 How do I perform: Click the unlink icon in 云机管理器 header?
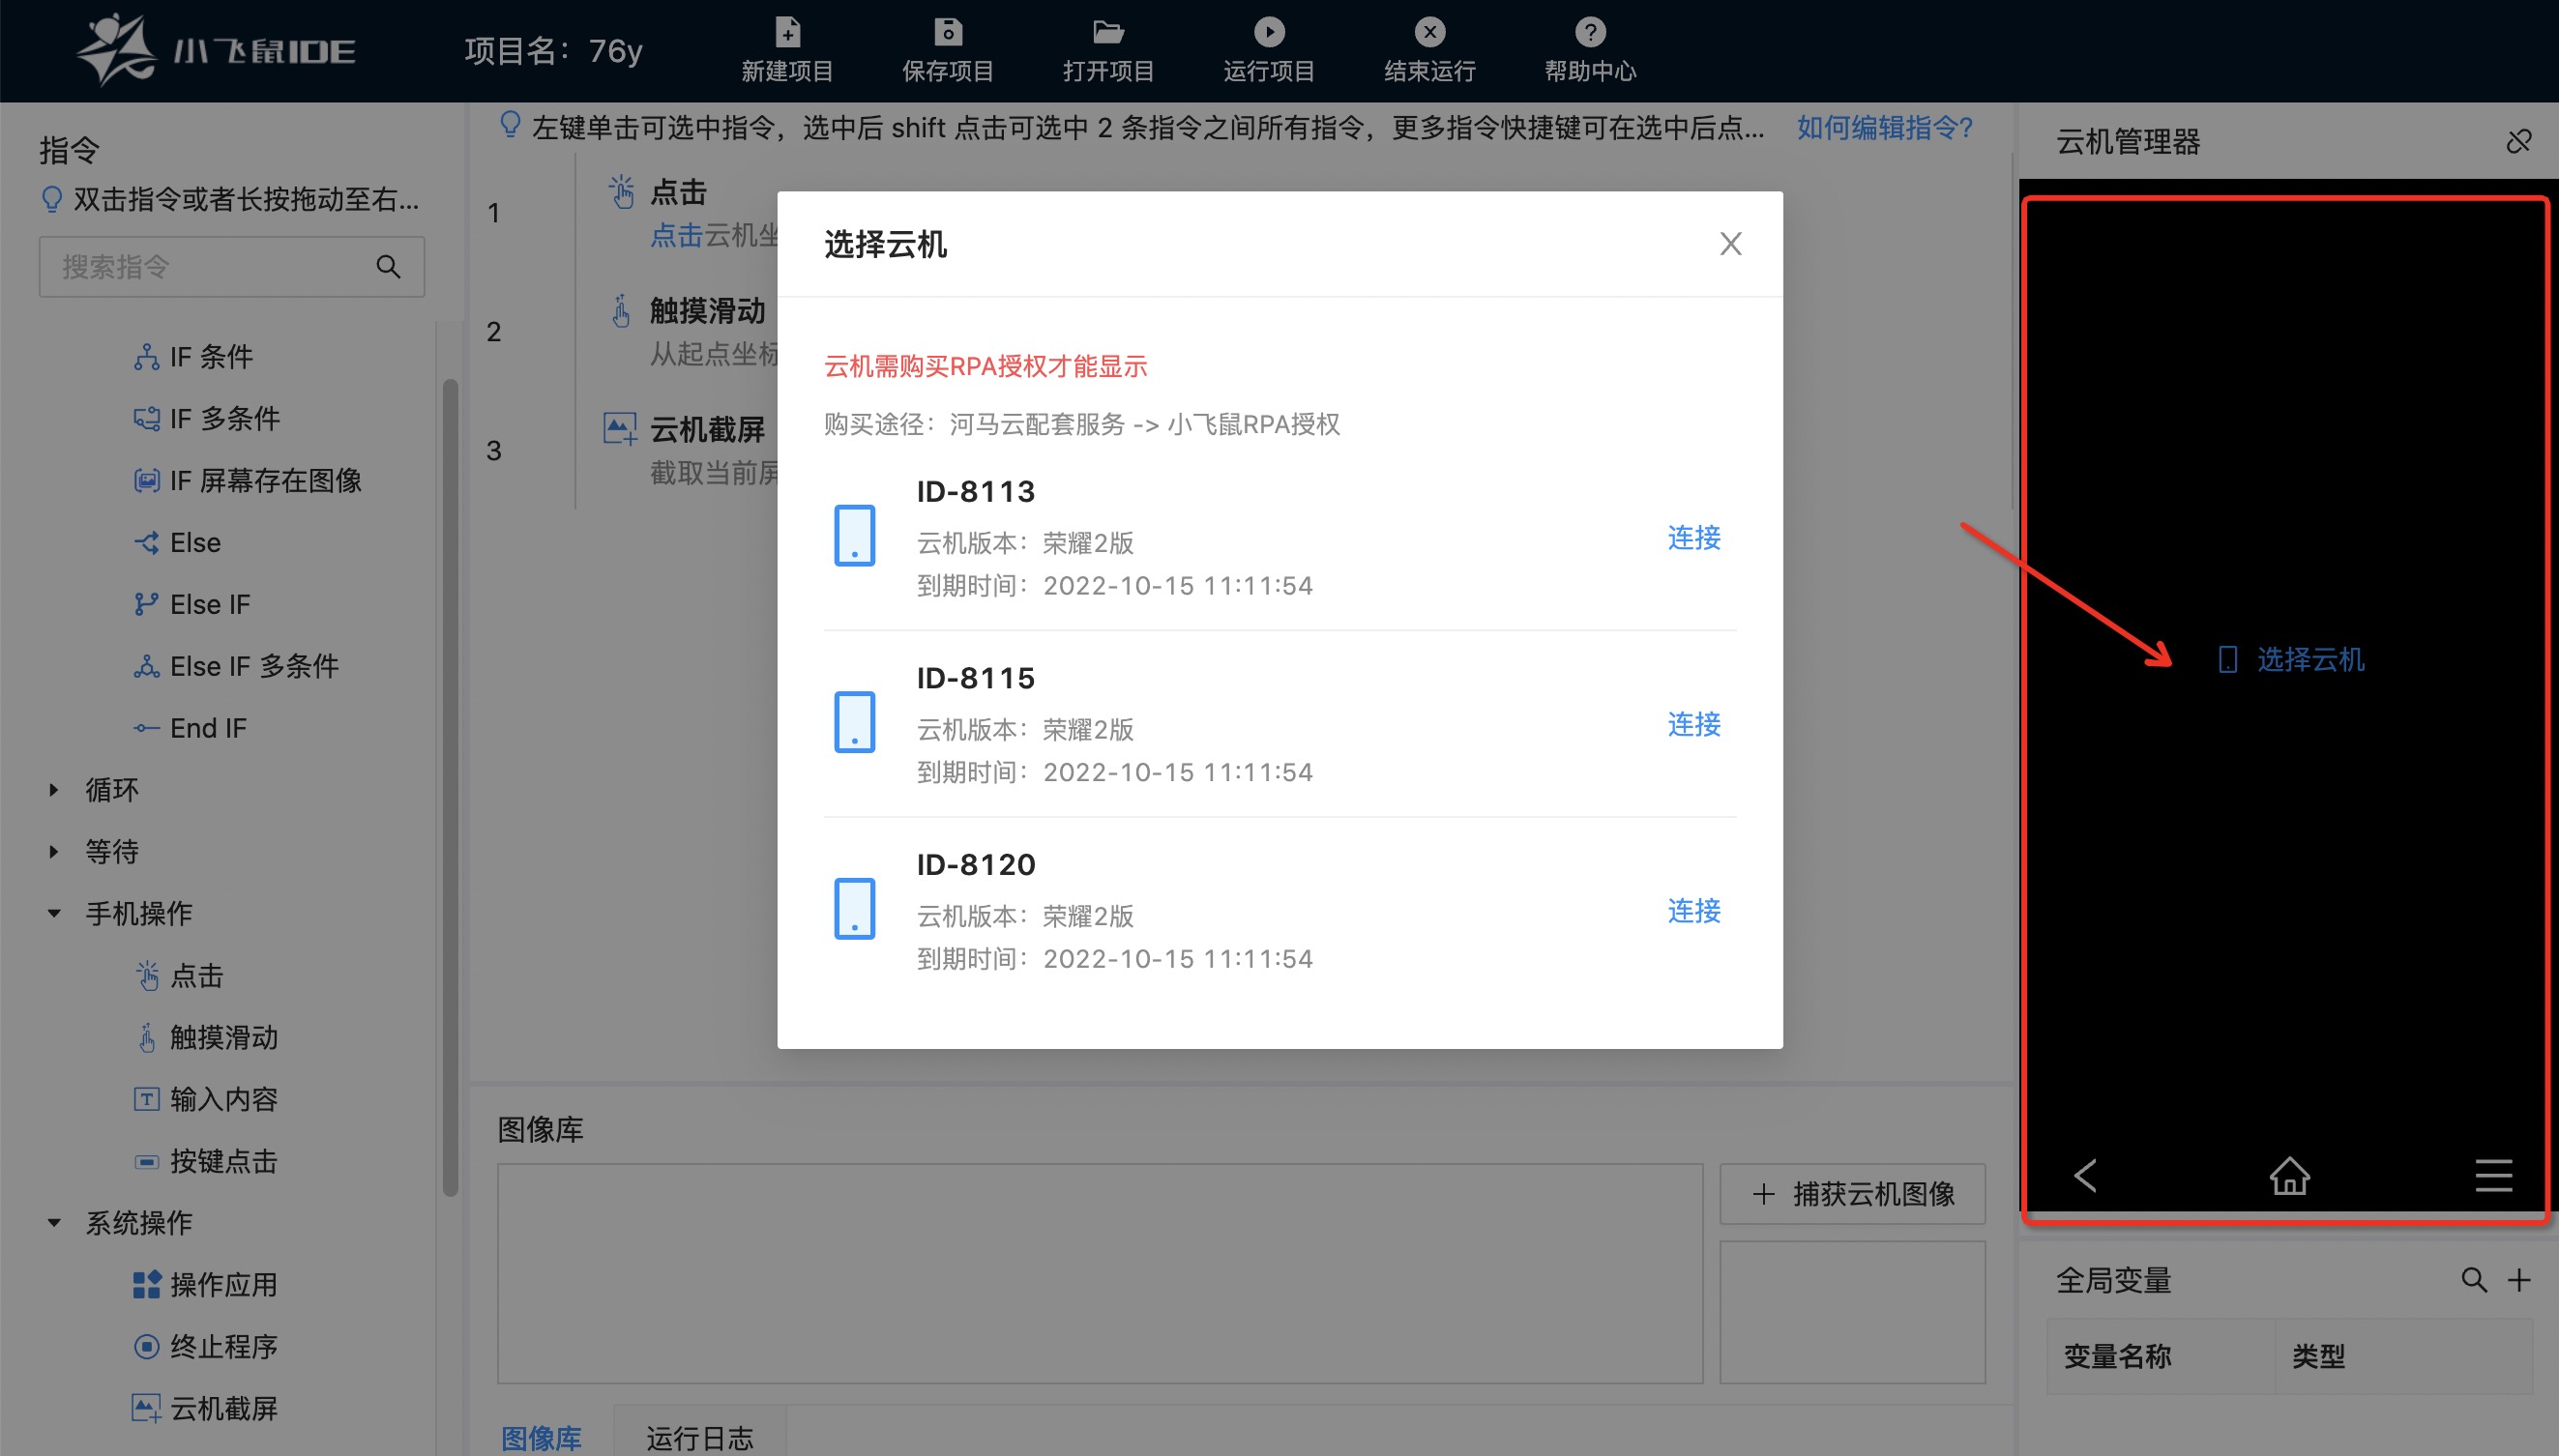[x=2518, y=142]
